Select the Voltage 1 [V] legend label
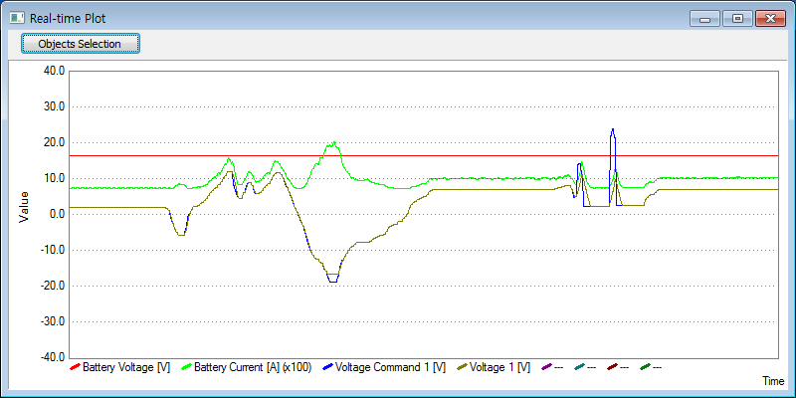This screenshot has width=796, height=398. (500, 367)
